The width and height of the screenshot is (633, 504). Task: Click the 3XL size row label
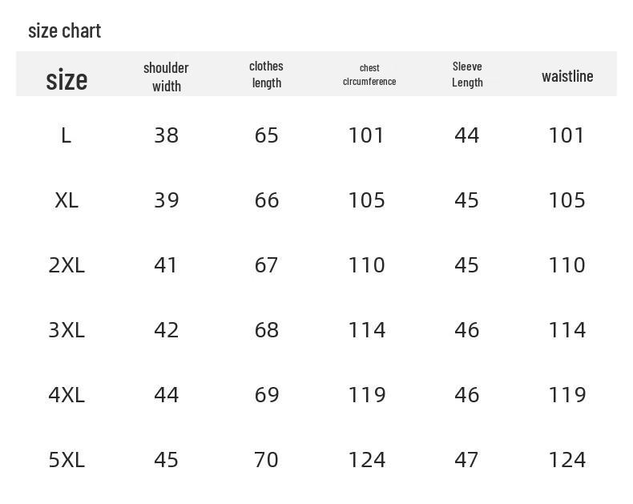(67, 330)
